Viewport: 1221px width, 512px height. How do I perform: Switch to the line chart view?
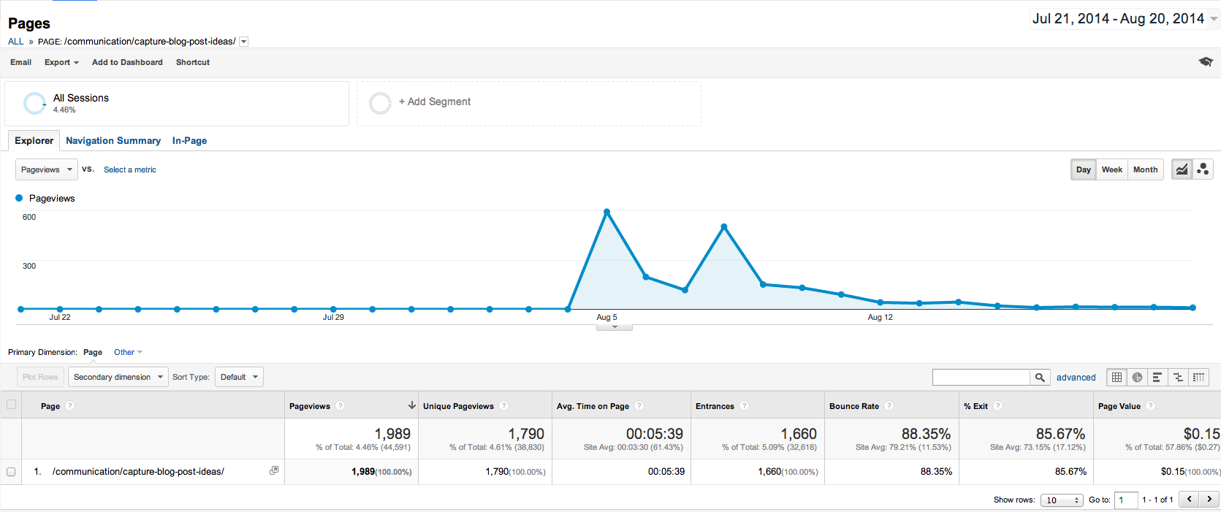[1182, 169]
